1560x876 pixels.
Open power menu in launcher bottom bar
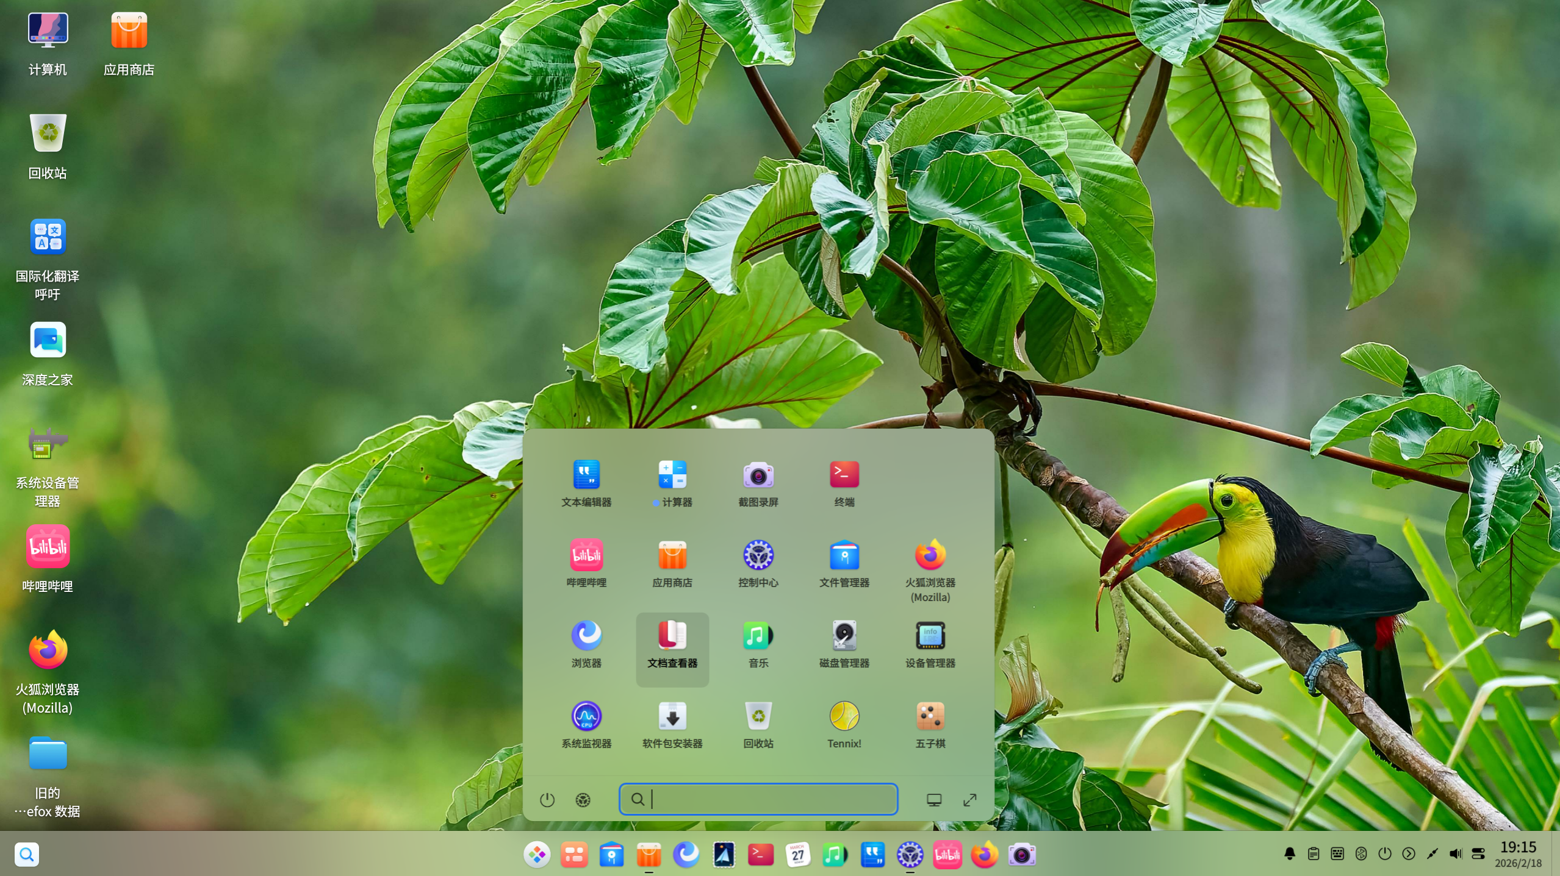[x=547, y=800]
